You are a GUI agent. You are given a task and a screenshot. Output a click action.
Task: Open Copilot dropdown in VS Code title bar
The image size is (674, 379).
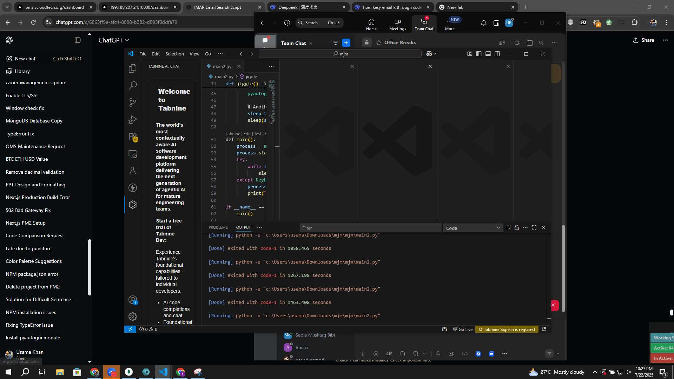click(431, 54)
